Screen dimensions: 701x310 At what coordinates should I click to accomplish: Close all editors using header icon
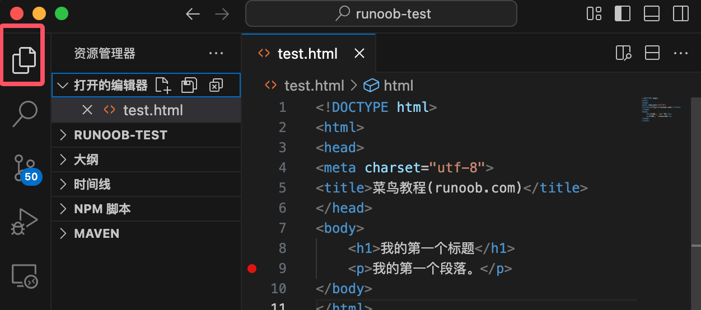point(216,85)
